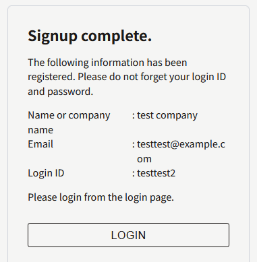Viewport: 257px width, 262px height.
Task: Click the words "login ID" in the reminder paragraph
Action: pyautogui.click(x=209, y=77)
